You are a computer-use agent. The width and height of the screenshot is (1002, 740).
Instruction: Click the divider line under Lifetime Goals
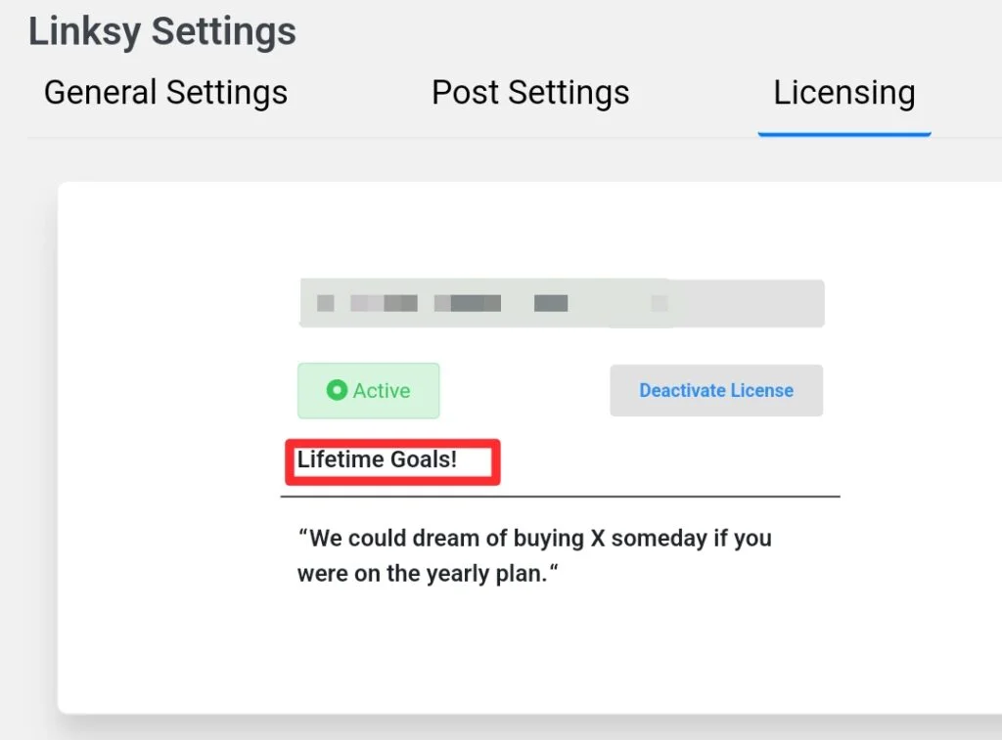561,496
